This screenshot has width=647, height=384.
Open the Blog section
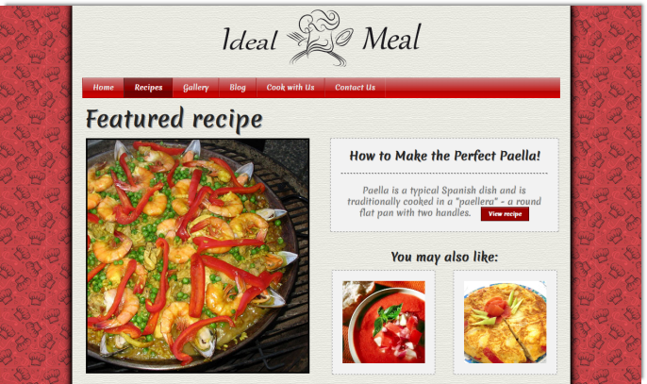coord(238,88)
